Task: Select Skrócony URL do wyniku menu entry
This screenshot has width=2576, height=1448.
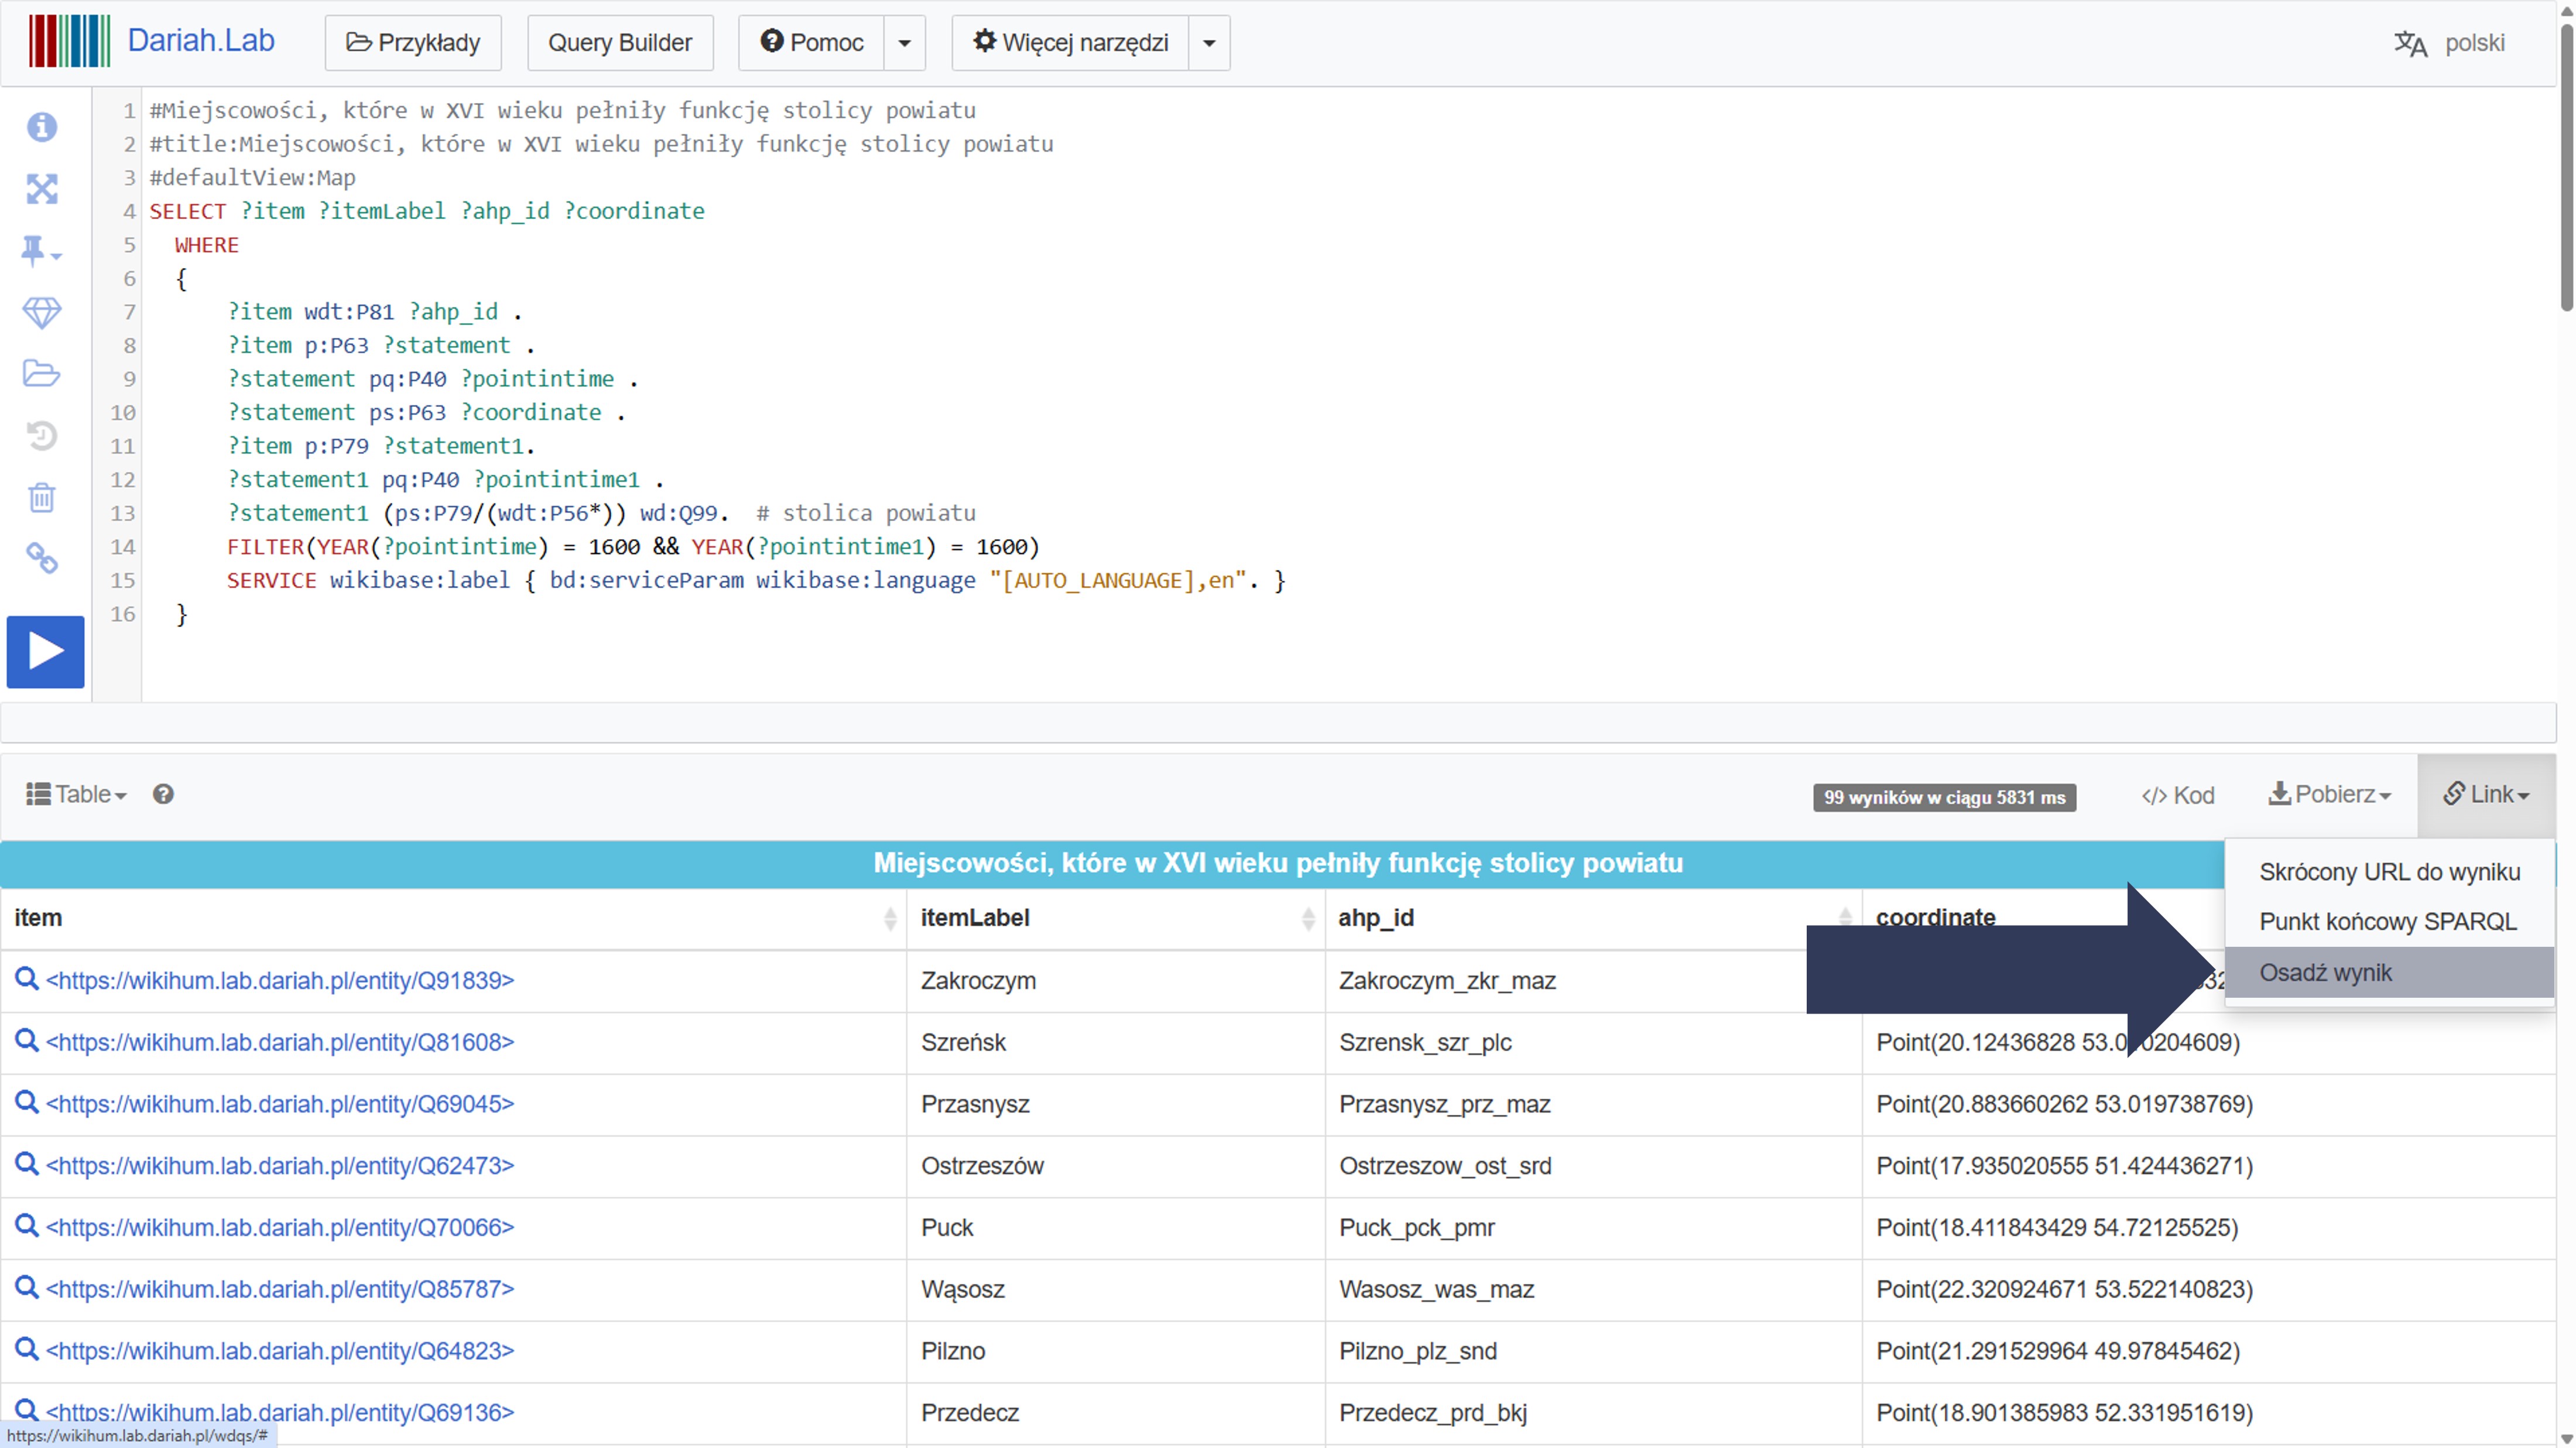Action: tap(2389, 872)
